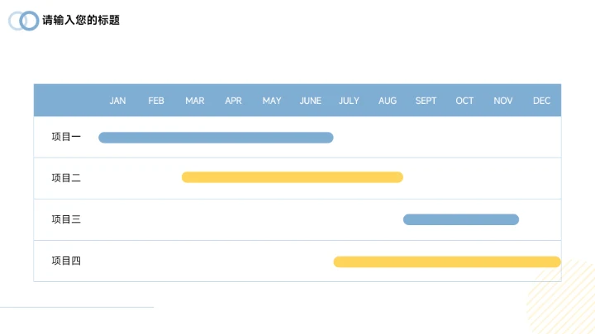Click the 项目四 row label
The image size is (595, 334).
point(66,261)
